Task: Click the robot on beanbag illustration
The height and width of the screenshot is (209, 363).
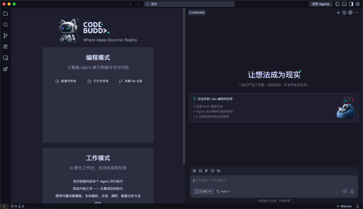Action: (x=346, y=108)
